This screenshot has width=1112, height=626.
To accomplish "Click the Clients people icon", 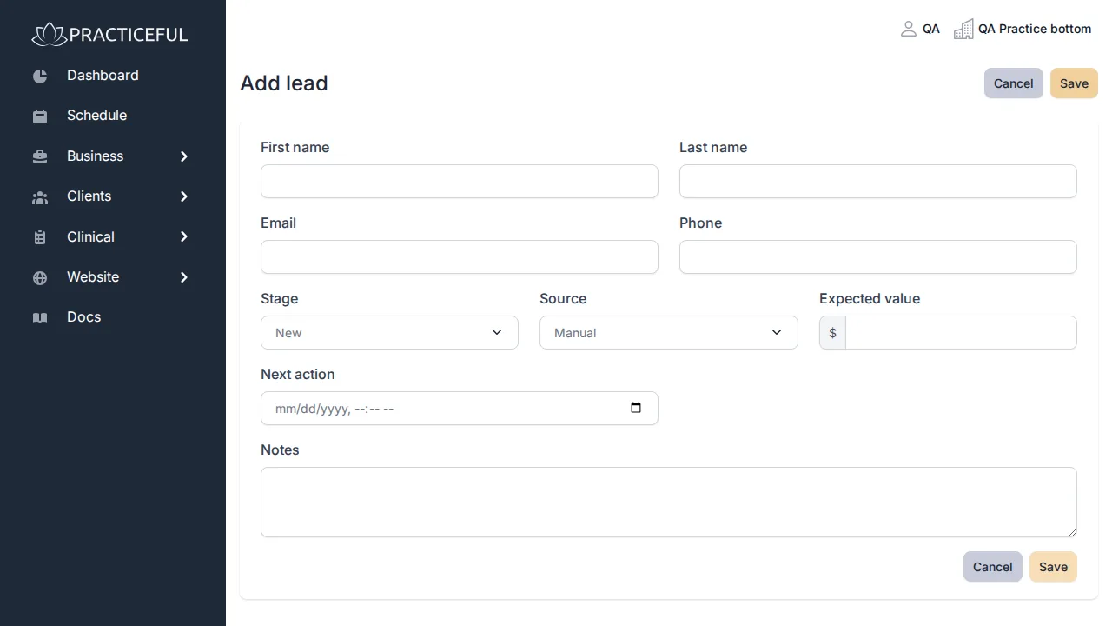I will tap(40, 197).
